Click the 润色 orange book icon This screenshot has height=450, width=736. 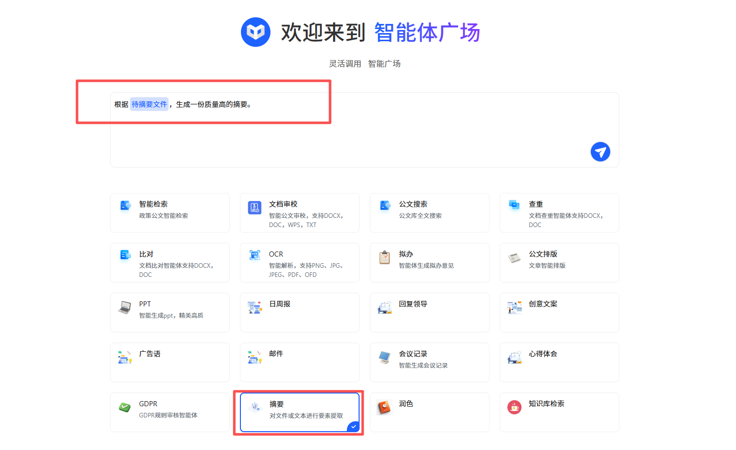384,407
